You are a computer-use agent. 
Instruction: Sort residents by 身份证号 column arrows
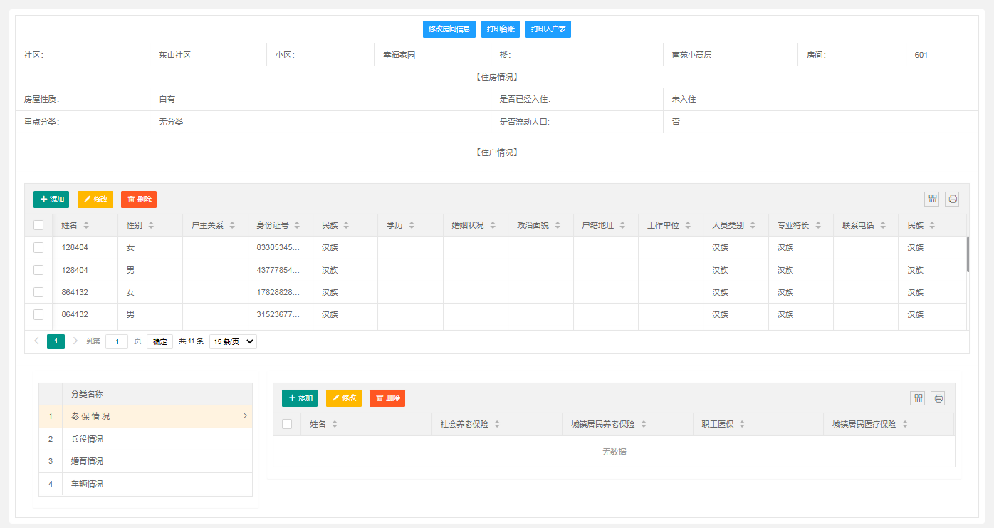(297, 225)
